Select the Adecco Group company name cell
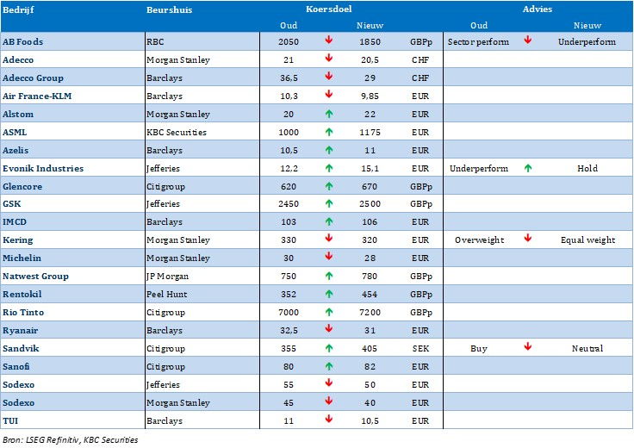The width and height of the screenshot is (634, 448). click(33, 78)
